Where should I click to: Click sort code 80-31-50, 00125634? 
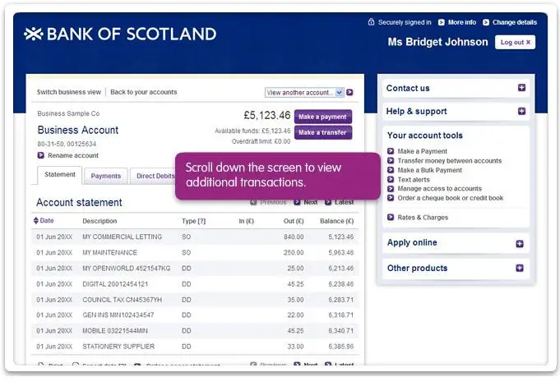pos(67,144)
